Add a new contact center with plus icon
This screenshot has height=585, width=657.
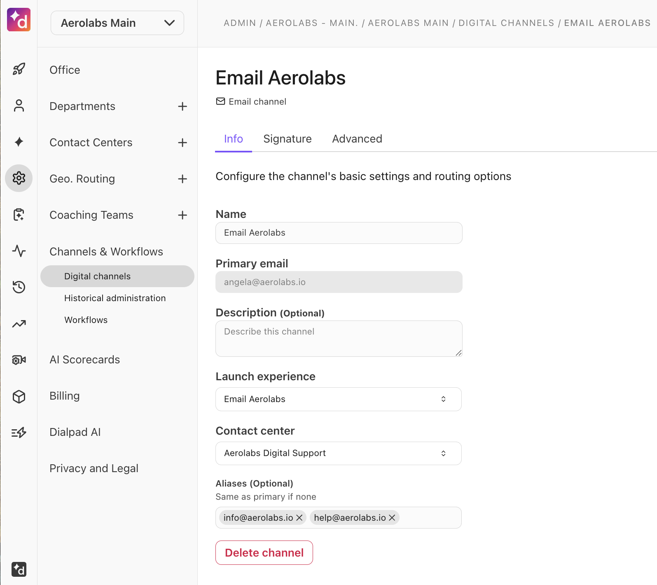(182, 143)
